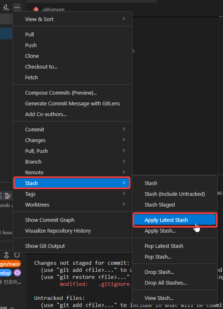Select Pop Stash... option
This screenshot has width=223, height=309.
click(175, 257)
